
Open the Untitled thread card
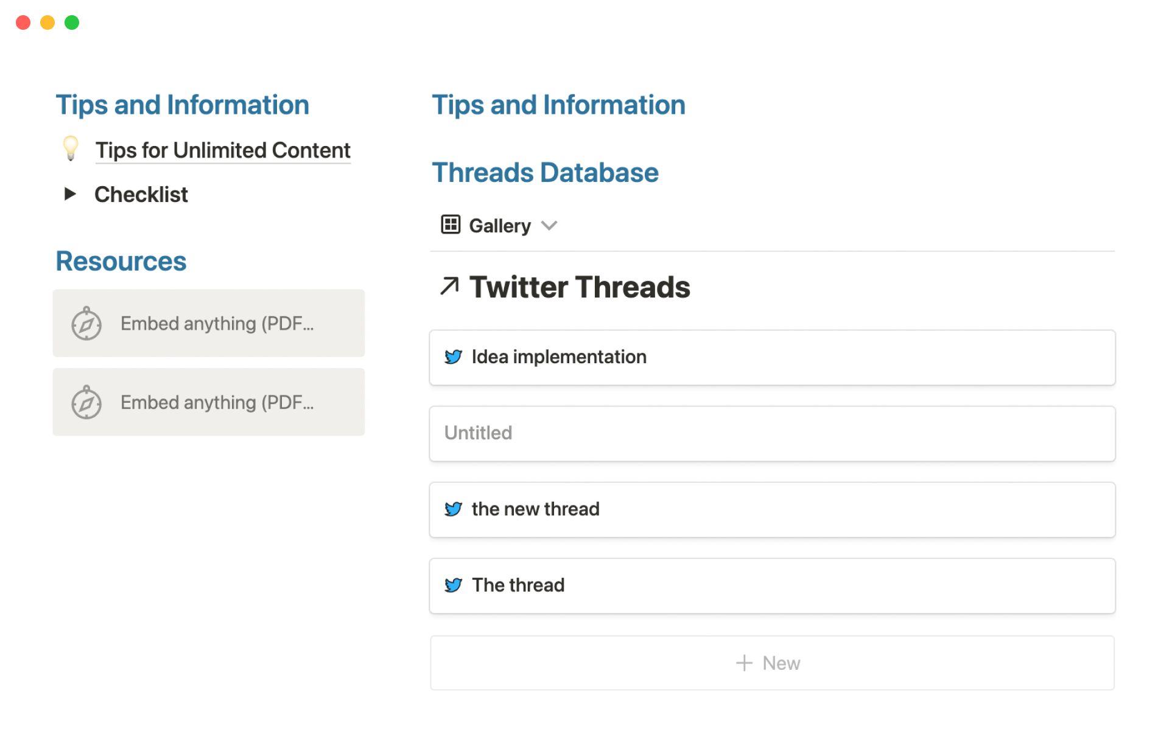(x=772, y=434)
